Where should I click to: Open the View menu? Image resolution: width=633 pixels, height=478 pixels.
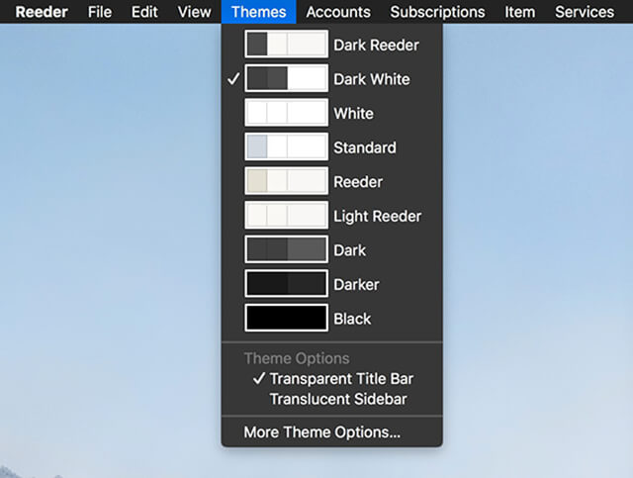point(194,12)
